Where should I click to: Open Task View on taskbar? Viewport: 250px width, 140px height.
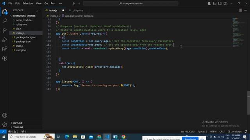[x=59, y=136]
